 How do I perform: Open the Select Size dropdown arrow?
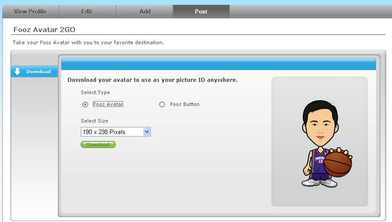tap(146, 131)
